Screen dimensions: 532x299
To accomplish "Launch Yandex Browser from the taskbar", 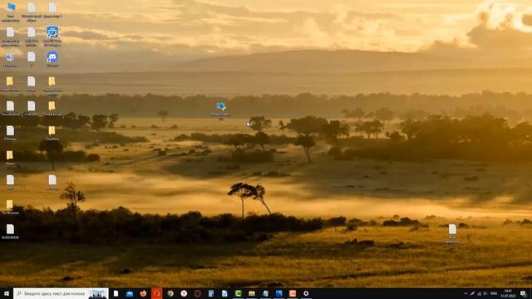I will click(184, 293).
